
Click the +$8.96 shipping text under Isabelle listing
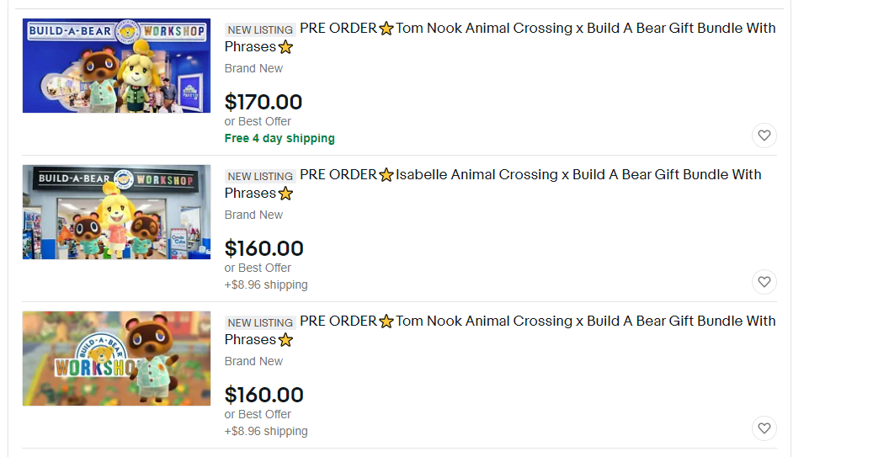pyautogui.click(x=266, y=284)
